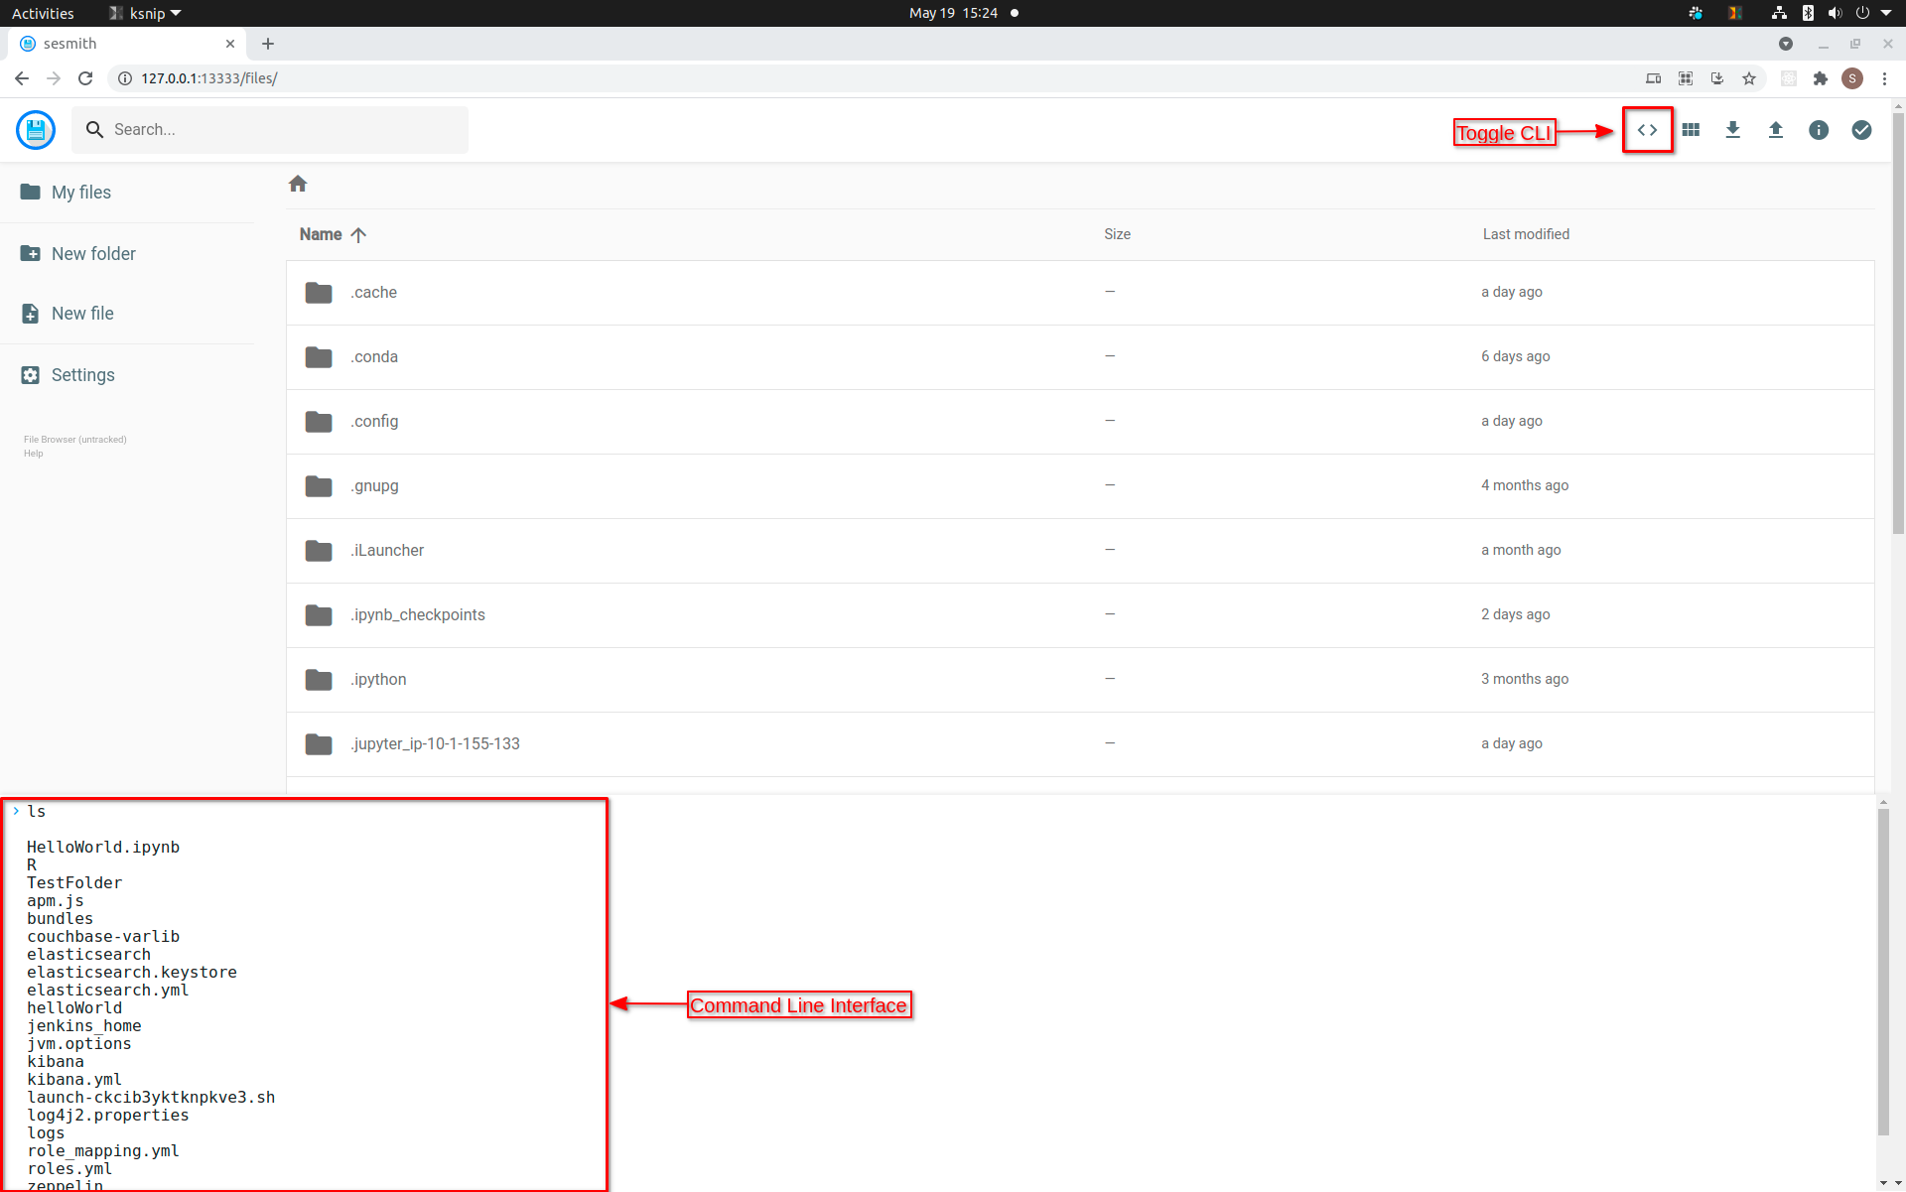Click the browser address bar URL
This screenshot has width=1906, height=1192.
(x=208, y=78)
